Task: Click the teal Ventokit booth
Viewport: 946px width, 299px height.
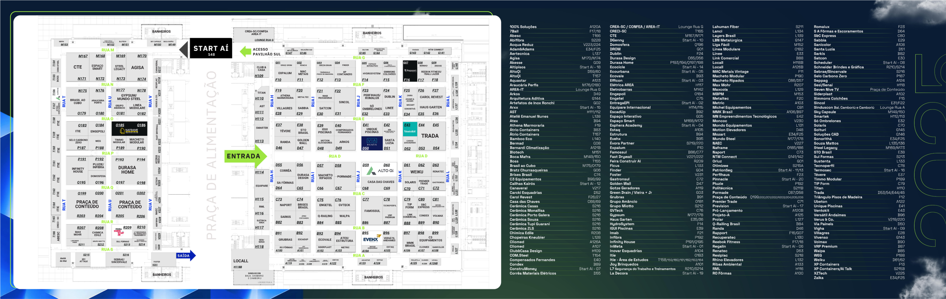Action: 410,131
